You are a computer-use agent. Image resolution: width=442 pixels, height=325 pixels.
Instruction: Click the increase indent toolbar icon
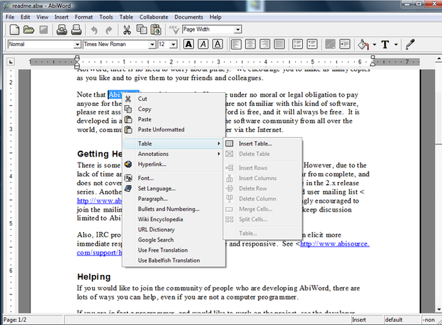click(x=344, y=44)
